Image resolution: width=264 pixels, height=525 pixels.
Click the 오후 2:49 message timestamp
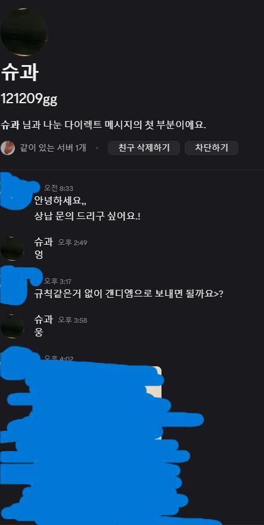73,242
